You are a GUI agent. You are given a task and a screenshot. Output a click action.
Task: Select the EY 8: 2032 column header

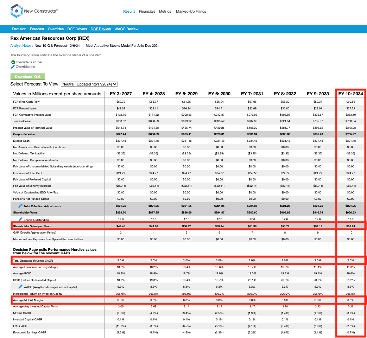pos(285,94)
